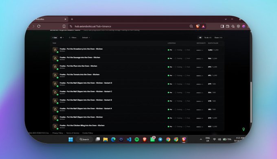Open the Leo AI sparkle icon

(x=233, y=26)
